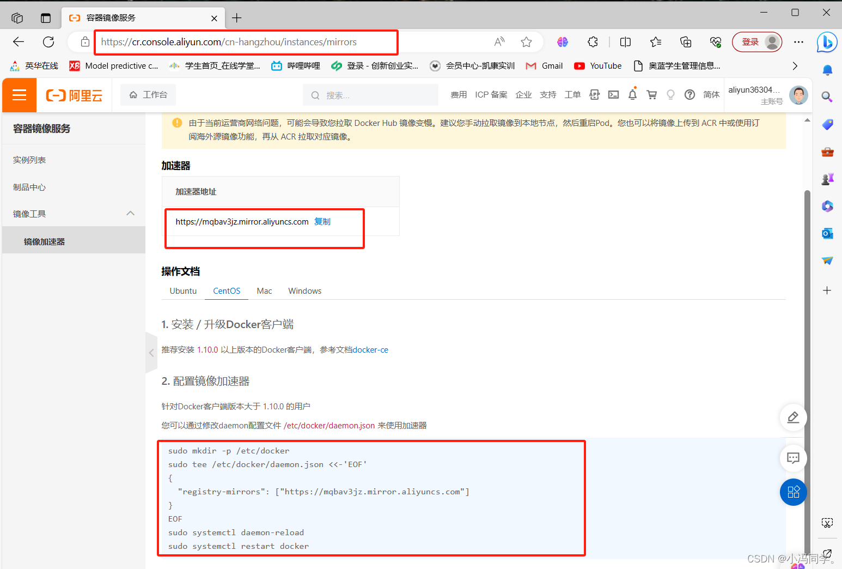Collapse the 镜像工具 sidebar group

click(x=130, y=214)
